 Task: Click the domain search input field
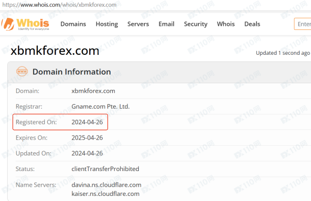303,24
